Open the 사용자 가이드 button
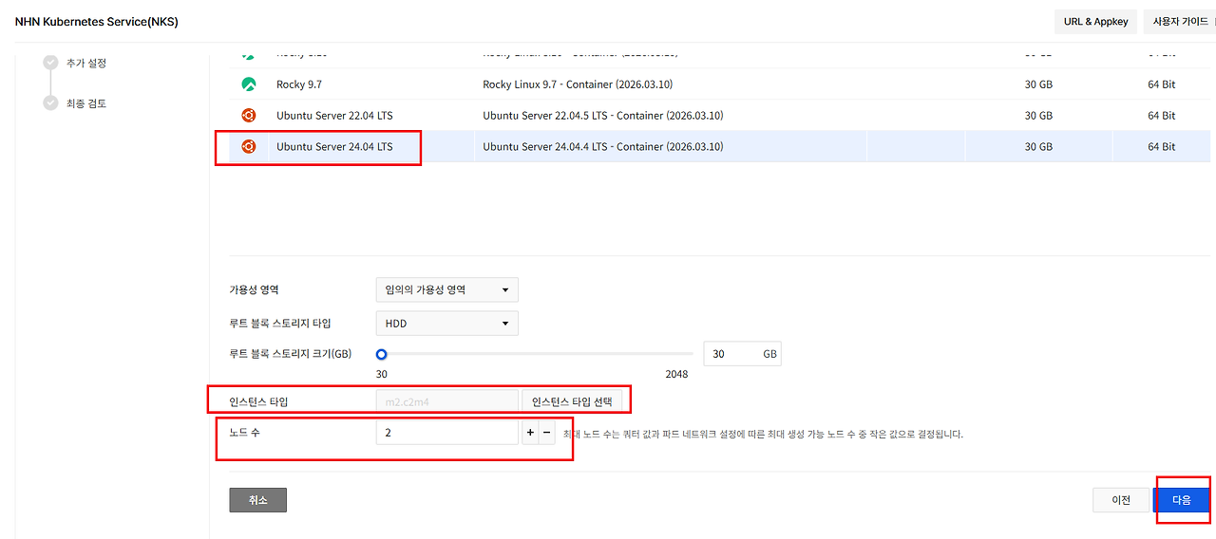The height and width of the screenshot is (539, 1216). click(x=1180, y=22)
